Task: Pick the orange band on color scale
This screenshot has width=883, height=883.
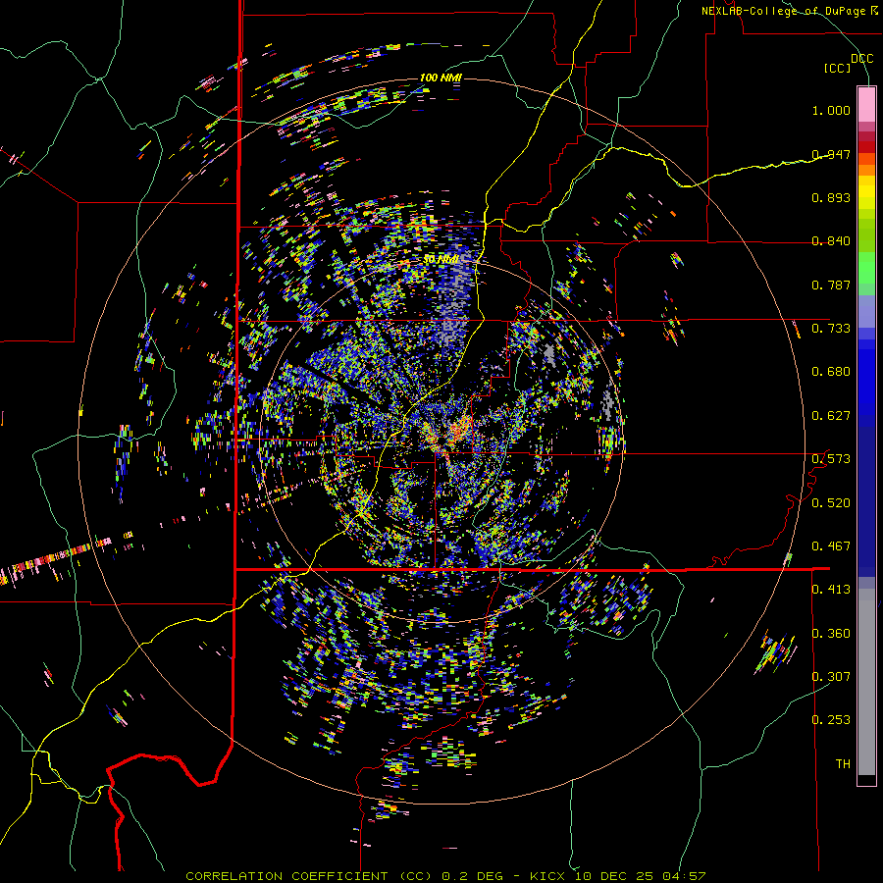Action: click(866, 170)
